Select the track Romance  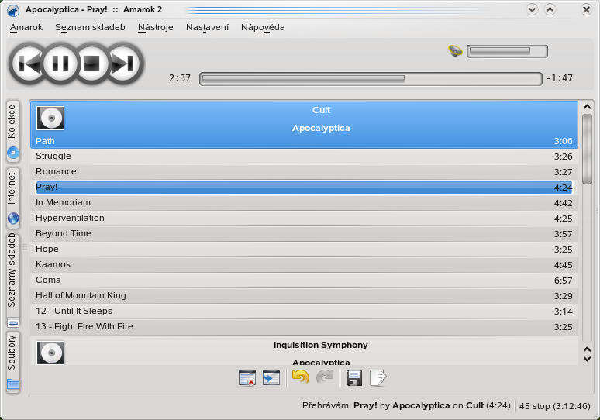(304, 172)
